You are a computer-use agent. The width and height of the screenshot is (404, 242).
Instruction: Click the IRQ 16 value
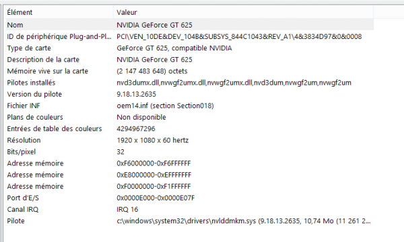127,210
